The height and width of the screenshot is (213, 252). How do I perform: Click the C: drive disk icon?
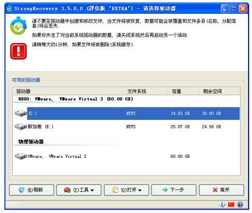(20, 113)
